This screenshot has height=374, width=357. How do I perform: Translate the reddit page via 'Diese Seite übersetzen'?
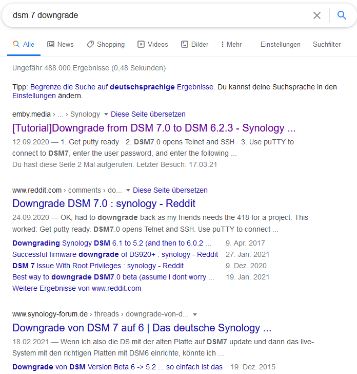pyautogui.click(x=170, y=190)
